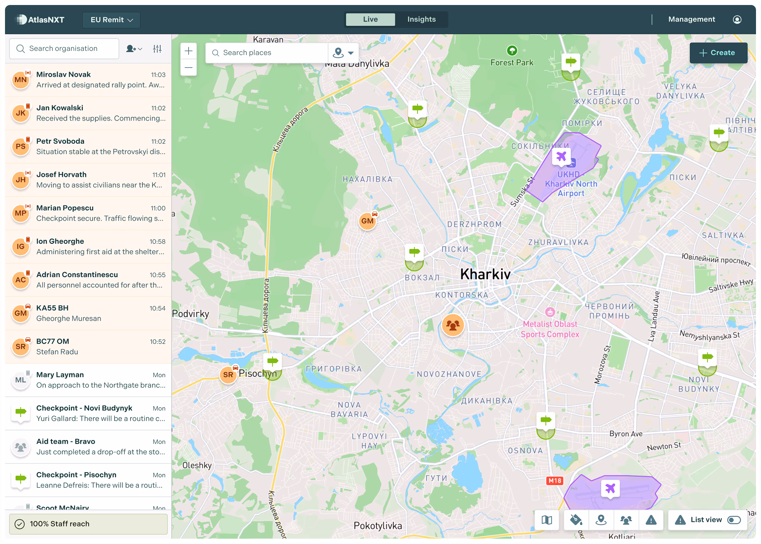Switch to Insights view
The width and height of the screenshot is (761, 544).
[x=421, y=19]
